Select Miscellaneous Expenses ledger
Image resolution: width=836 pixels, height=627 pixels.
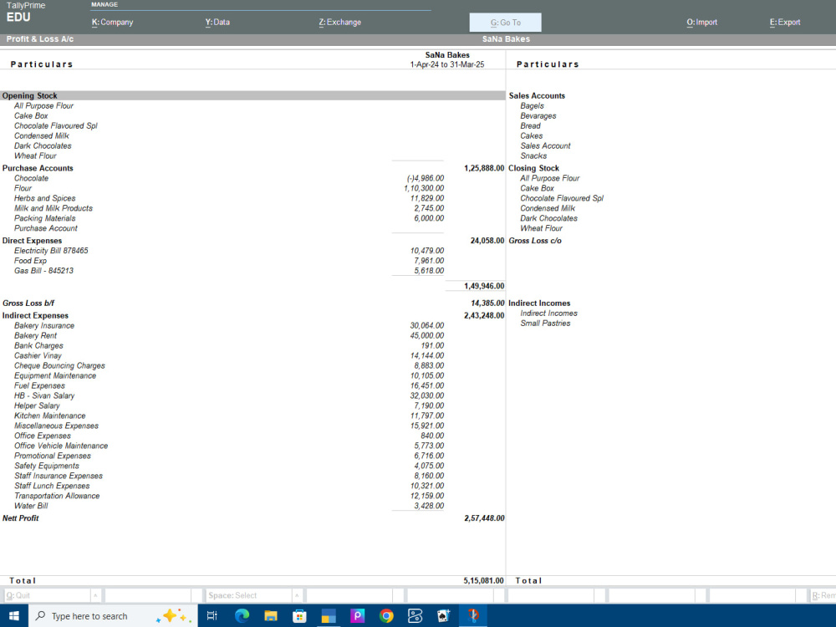(x=57, y=426)
